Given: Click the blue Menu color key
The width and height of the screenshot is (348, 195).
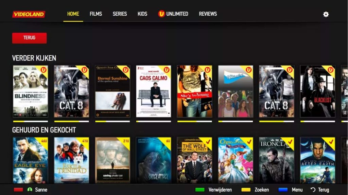Looking at the screenshot, I should [x=283, y=190].
